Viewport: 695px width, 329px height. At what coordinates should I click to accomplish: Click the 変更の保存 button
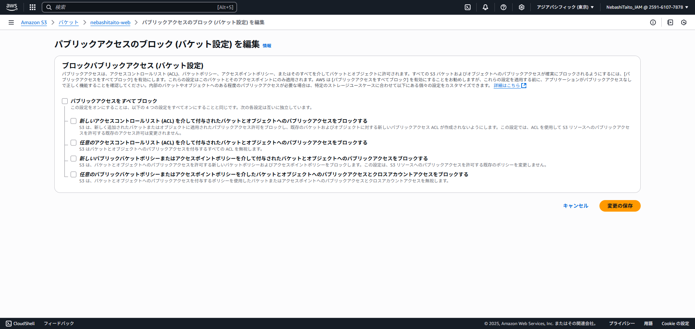point(620,206)
